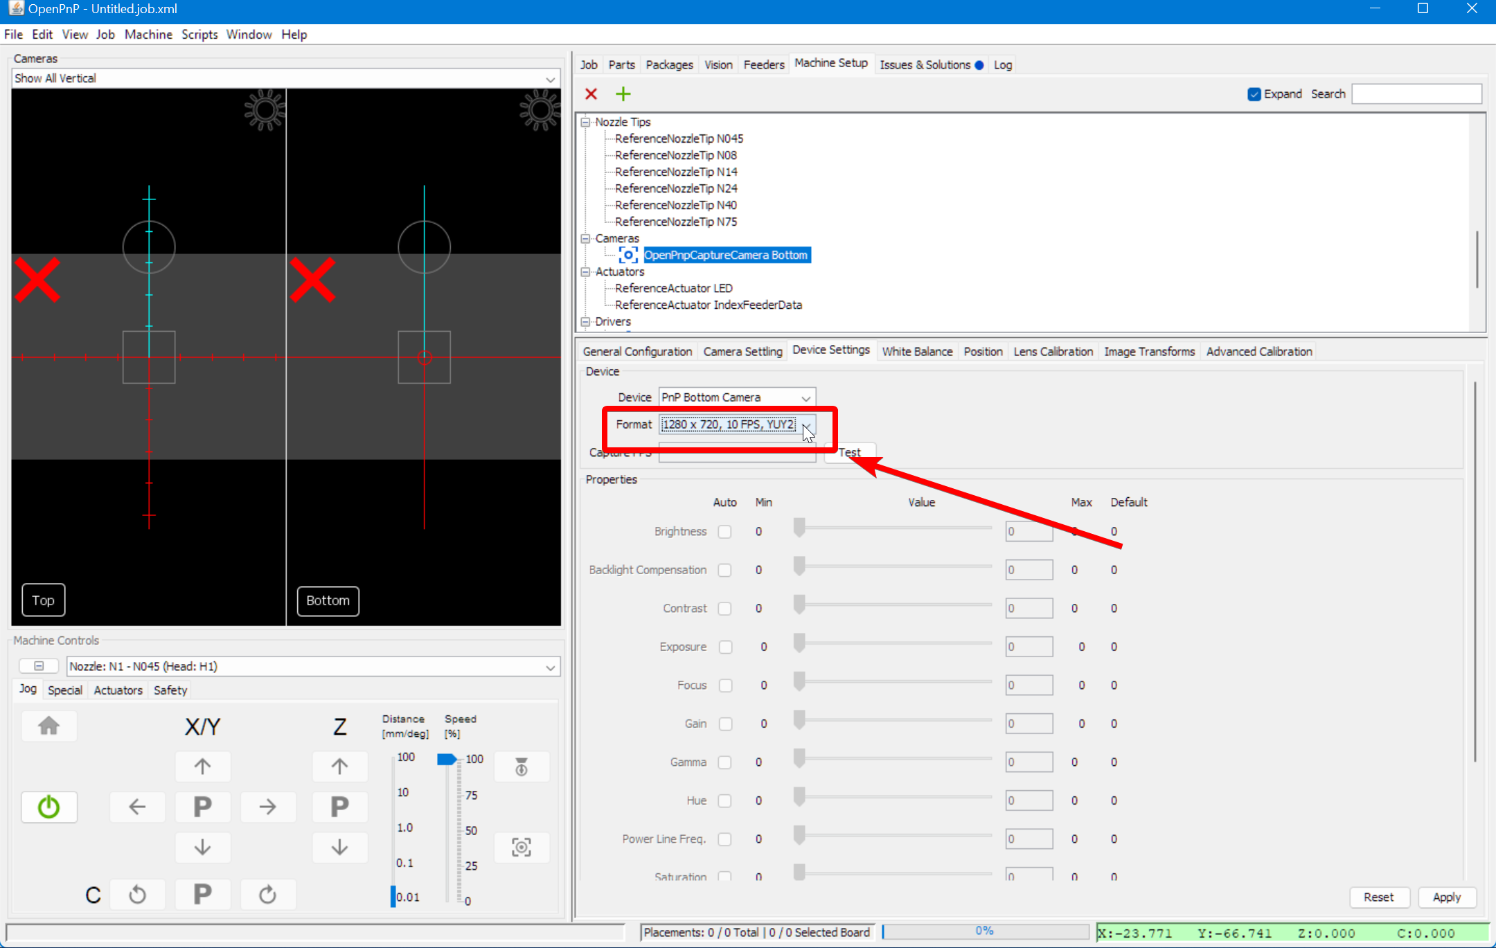Switch to the White Balance tab
This screenshot has width=1496, height=948.
coord(916,351)
